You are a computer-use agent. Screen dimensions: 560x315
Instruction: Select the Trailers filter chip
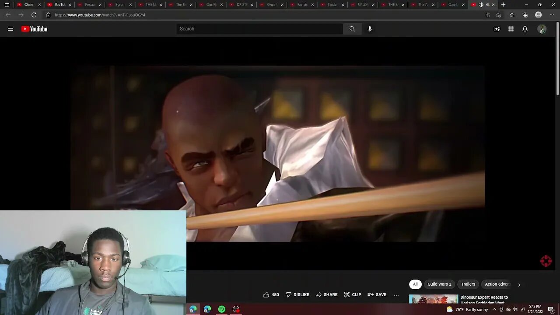(468, 284)
